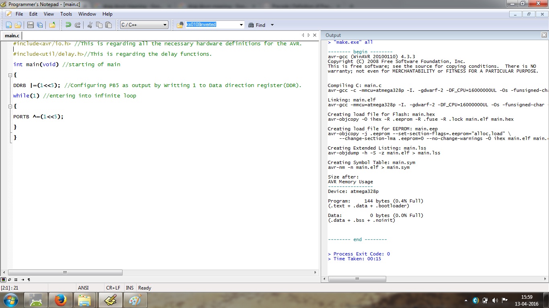The height and width of the screenshot is (308, 549).
Task: Click the Programmer's Notepad app icon in menu bar
Action: click(x=8, y=14)
